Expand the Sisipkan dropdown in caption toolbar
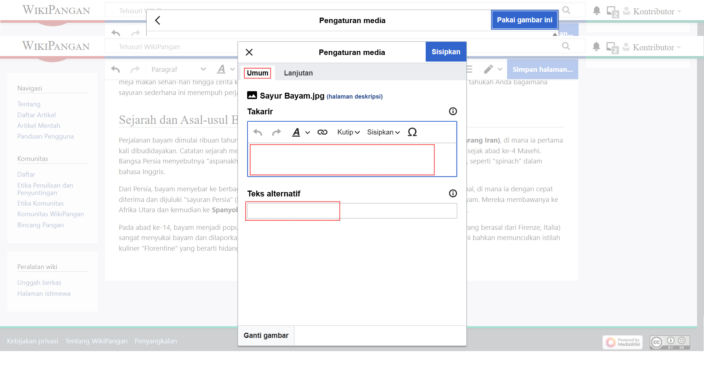 coord(383,132)
